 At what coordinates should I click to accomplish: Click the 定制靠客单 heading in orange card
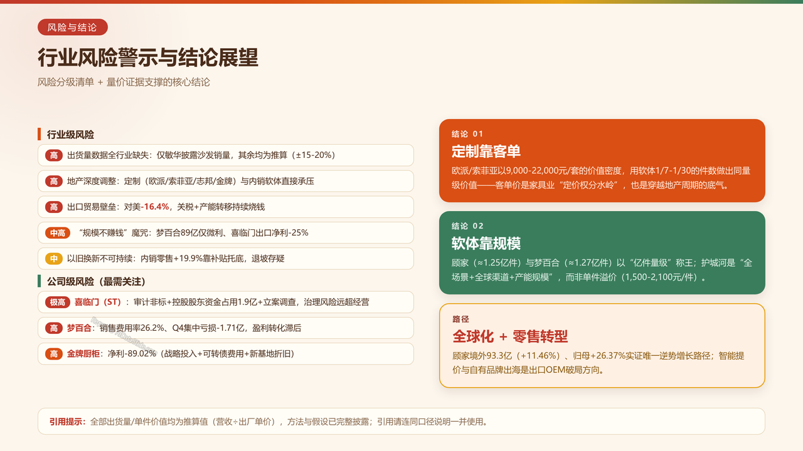[x=486, y=152]
